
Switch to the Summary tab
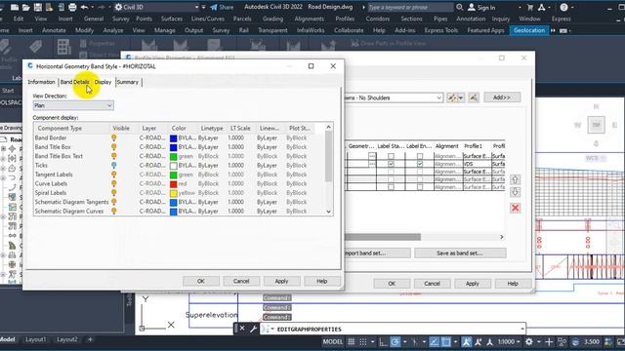click(128, 82)
